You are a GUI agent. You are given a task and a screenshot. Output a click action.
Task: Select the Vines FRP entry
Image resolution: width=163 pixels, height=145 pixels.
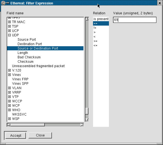(x=20, y=79)
